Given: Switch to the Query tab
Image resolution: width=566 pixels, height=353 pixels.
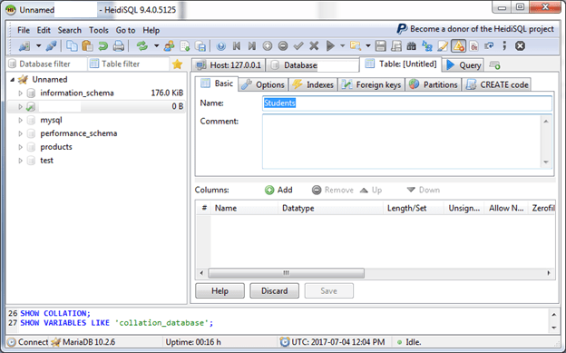Looking at the screenshot, I should (x=464, y=65).
